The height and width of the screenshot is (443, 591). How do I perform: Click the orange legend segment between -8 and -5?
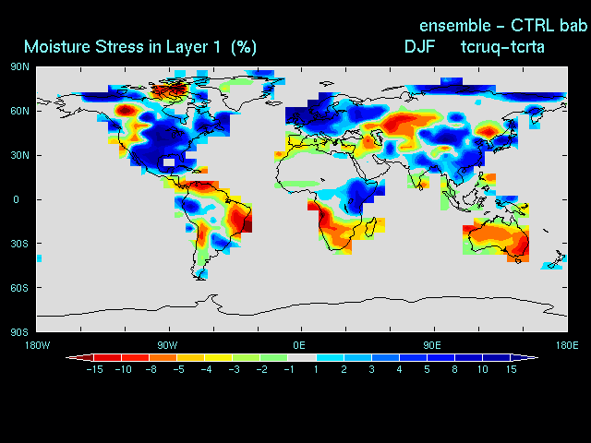163,357
